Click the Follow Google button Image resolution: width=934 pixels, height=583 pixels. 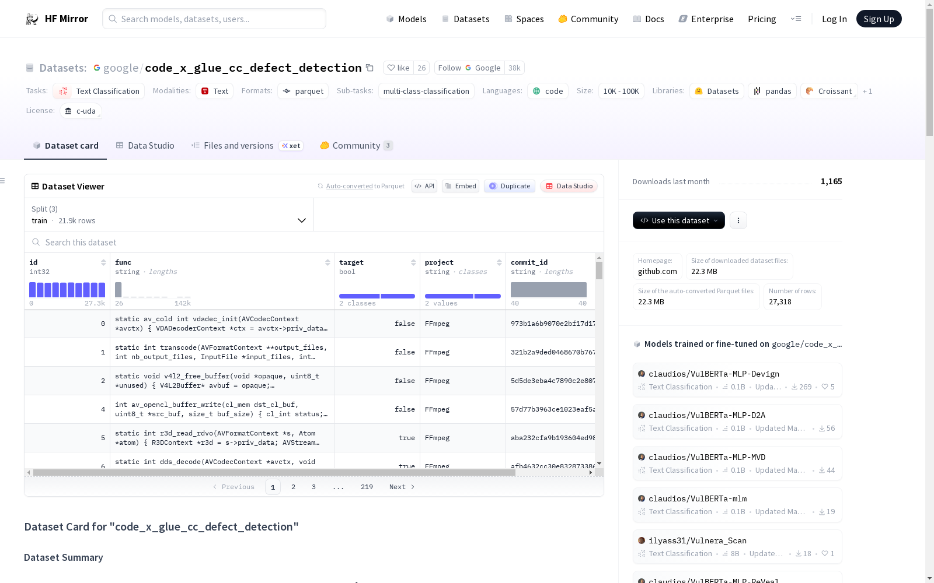coord(470,68)
